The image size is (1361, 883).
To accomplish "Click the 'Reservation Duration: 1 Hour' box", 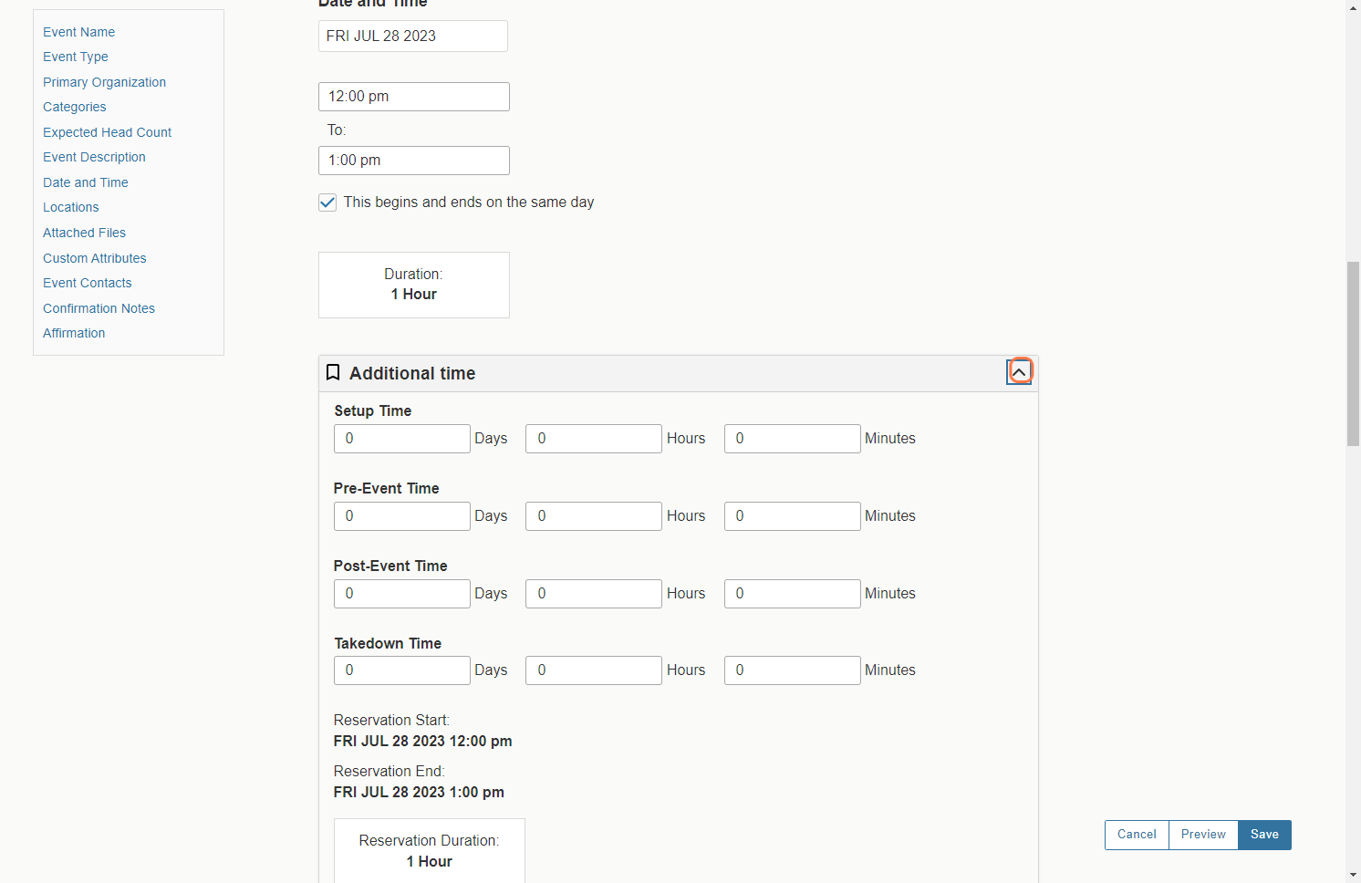I will pyautogui.click(x=430, y=850).
